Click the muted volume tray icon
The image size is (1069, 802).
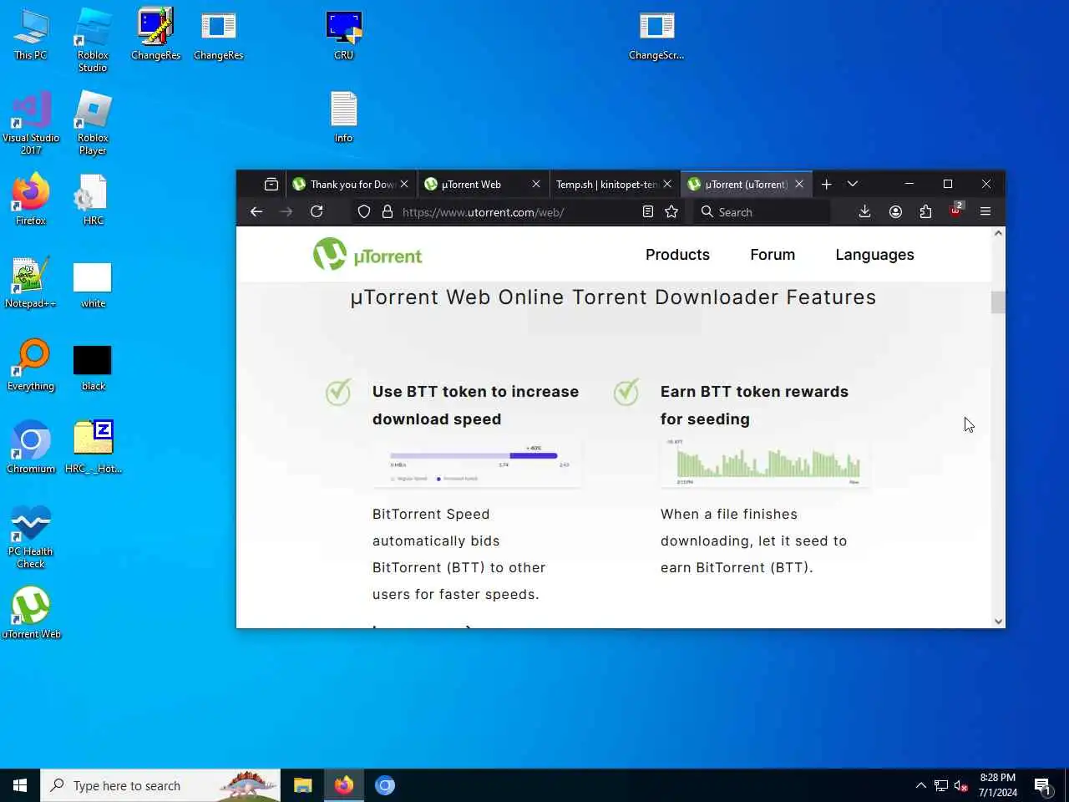click(961, 785)
